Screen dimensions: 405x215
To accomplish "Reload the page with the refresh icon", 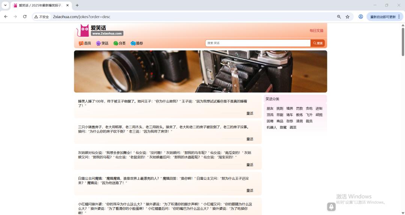I will 25,16.
